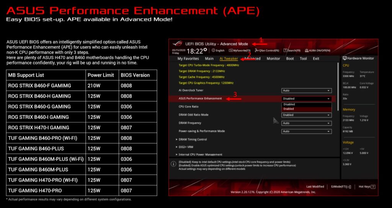The image size is (392, 208).
Task: Select the Ai Tweaker tab
Action: pos(229,58)
